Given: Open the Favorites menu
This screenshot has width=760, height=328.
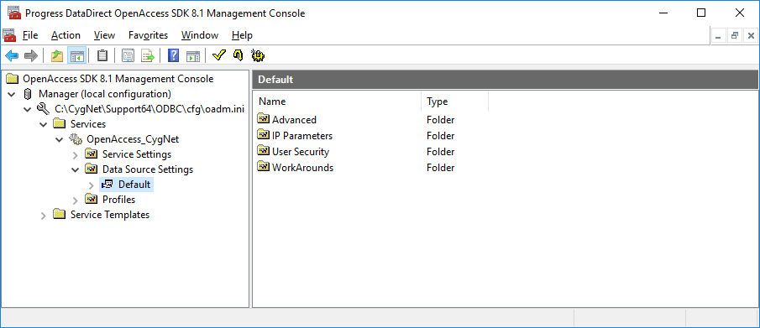Looking at the screenshot, I should click(149, 35).
